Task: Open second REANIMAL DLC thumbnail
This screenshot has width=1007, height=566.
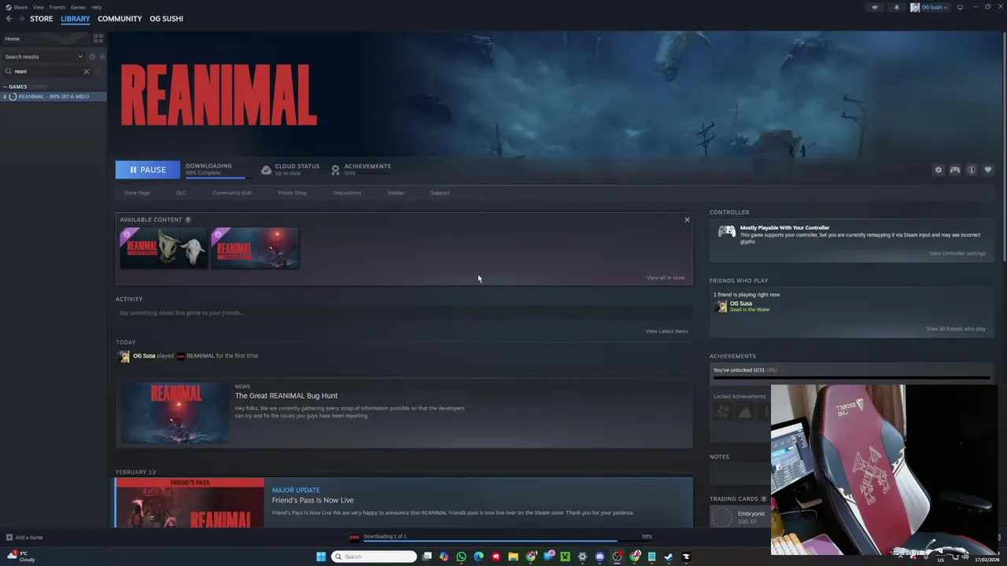Action: 255,248
